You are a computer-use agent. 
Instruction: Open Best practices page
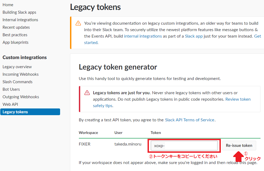[15, 35]
